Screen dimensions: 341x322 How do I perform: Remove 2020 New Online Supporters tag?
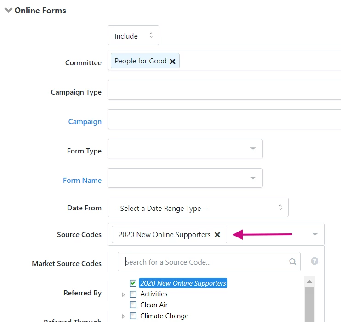tap(217, 235)
